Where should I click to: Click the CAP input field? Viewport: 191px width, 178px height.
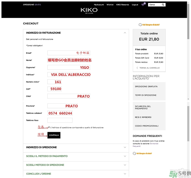click(54, 89)
